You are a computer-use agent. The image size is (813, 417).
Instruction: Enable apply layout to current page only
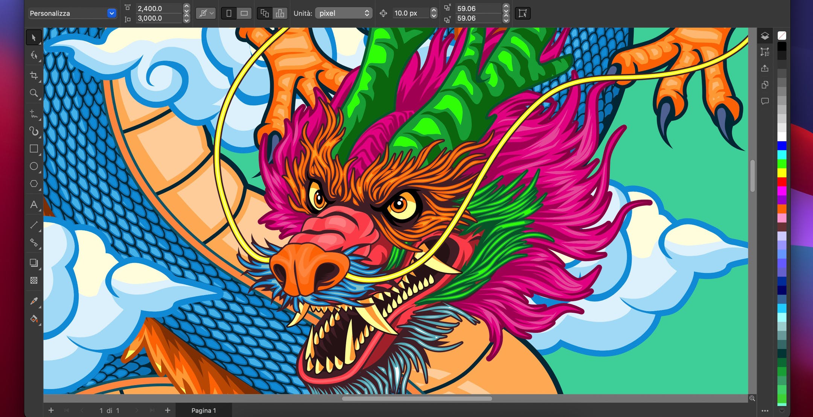click(280, 13)
